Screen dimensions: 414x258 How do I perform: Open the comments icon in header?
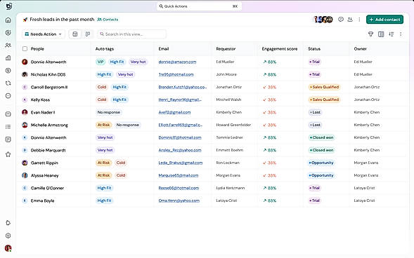click(341, 19)
